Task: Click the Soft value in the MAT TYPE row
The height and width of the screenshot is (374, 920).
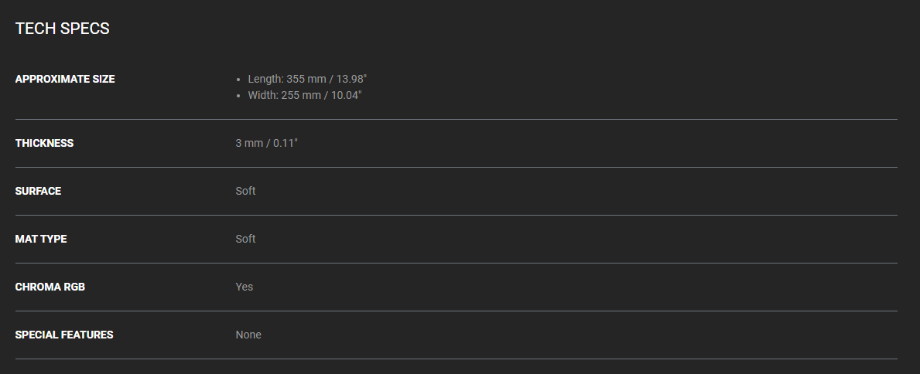Action: point(245,239)
